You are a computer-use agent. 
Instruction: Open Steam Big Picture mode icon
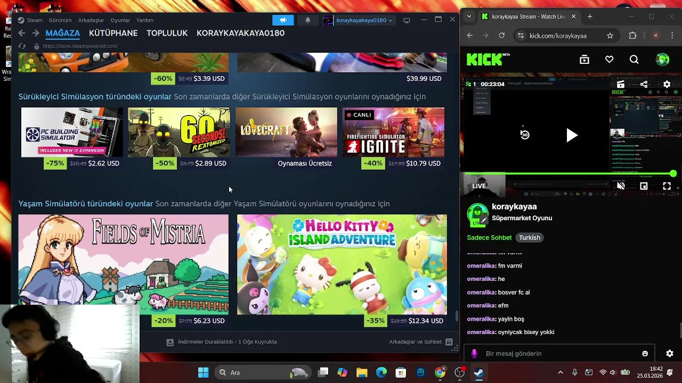point(407,20)
